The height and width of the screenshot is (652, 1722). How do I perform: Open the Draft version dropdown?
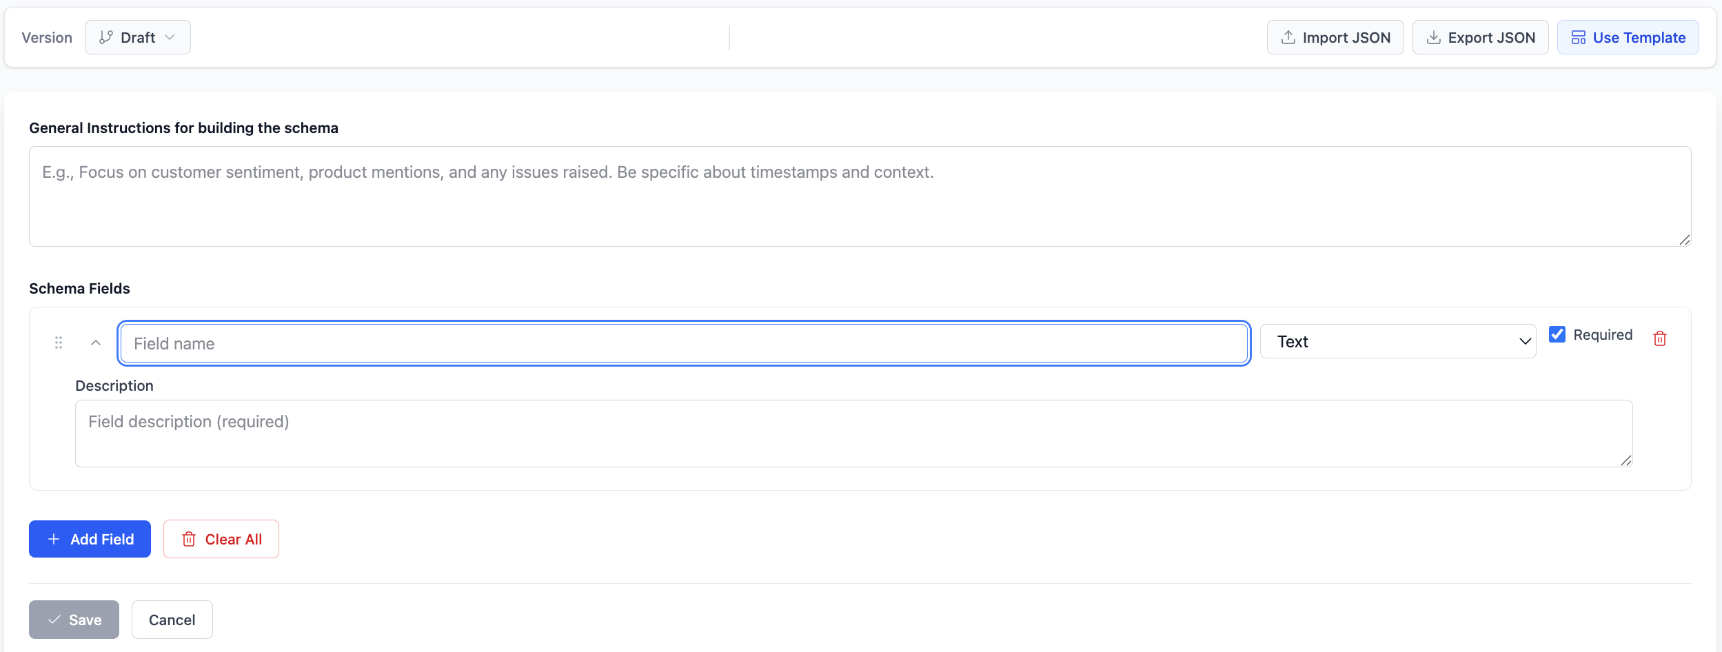(x=138, y=37)
